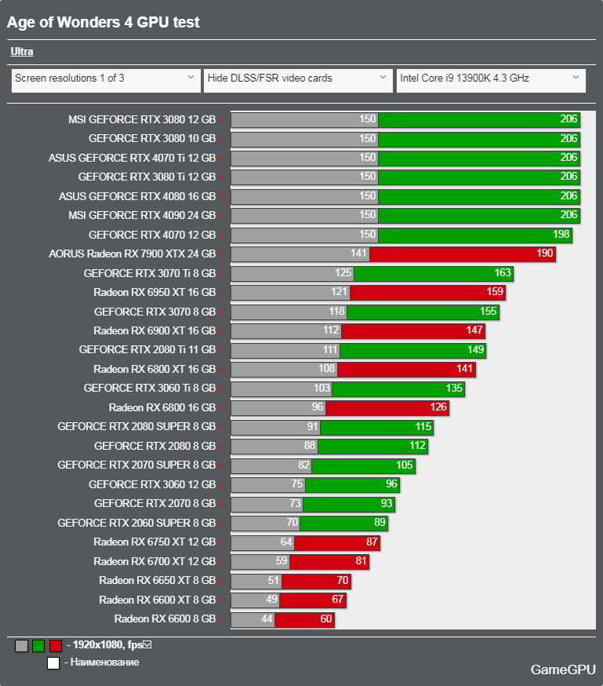
Task: Click the white Наименование legend swatch
Action: click(53, 663)
